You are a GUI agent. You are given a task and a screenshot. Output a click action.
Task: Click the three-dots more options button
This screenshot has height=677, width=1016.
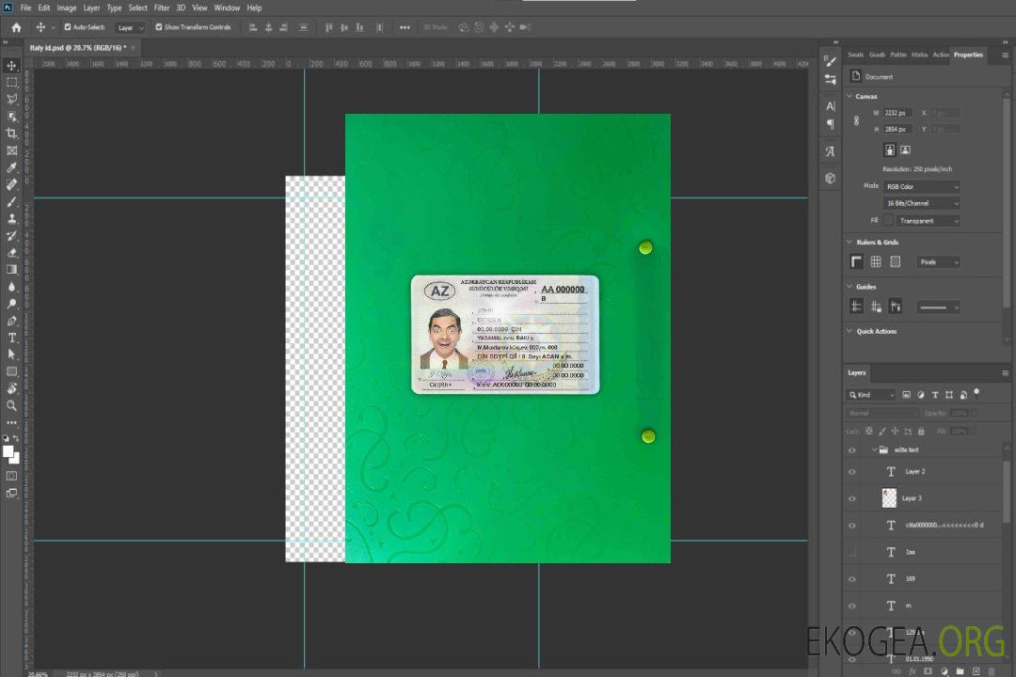(x=405, y=27)
